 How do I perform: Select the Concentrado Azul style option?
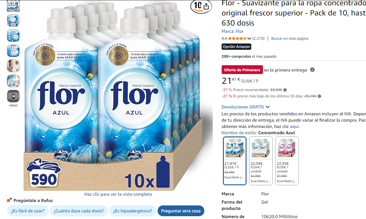pos(235,161)
